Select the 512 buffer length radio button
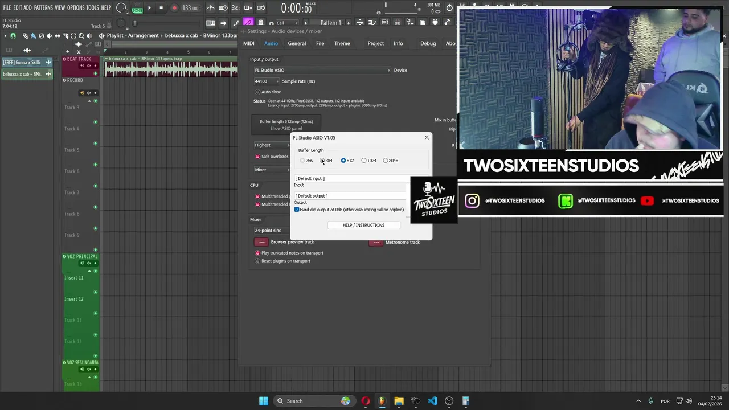Image resolution: width=729 pixels, height=410 pixels. click(343, 161)
